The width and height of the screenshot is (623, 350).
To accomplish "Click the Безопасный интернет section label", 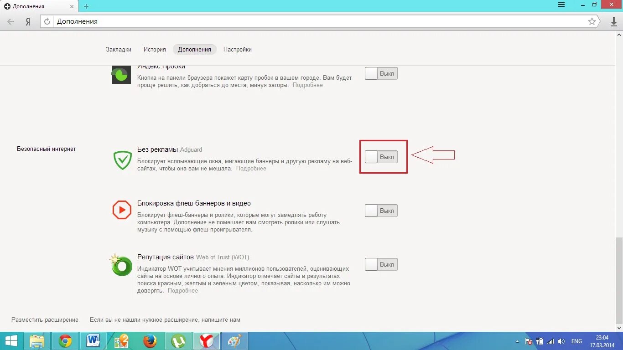I will click(46, 149).
